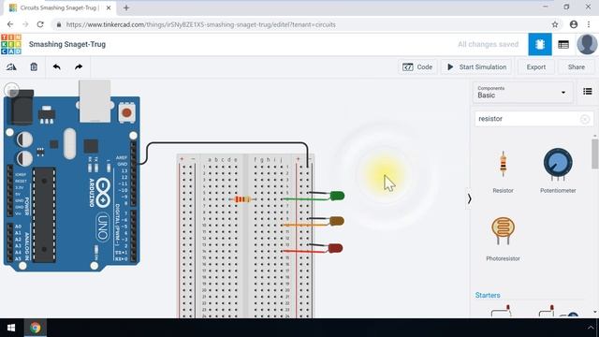Viewport: 599px width, 337px height.
Task: Click the green LED on breadboard
Action: 337,196
